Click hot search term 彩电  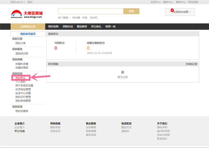point(85,18)
